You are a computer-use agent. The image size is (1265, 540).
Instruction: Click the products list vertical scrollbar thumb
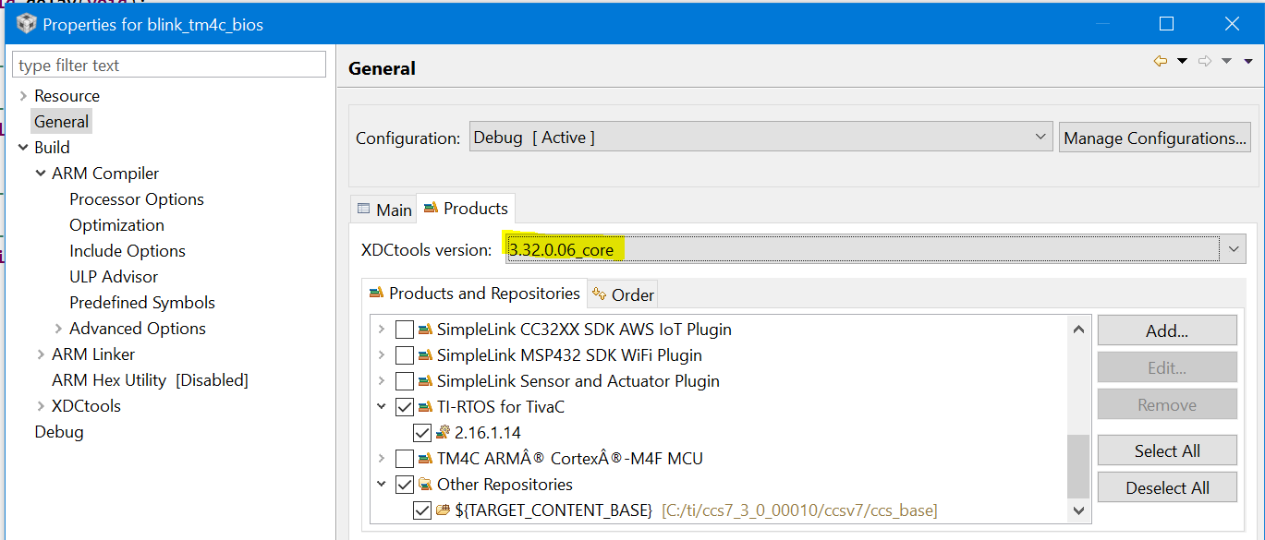point(1078,466)
